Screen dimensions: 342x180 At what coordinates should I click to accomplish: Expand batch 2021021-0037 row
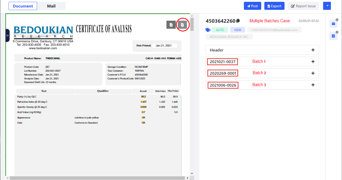coord(313,62)
